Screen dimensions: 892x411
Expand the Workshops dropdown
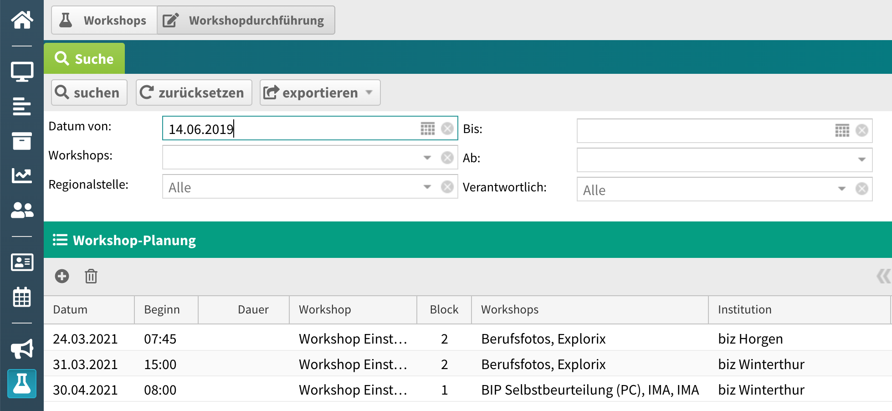click(427, 158)
